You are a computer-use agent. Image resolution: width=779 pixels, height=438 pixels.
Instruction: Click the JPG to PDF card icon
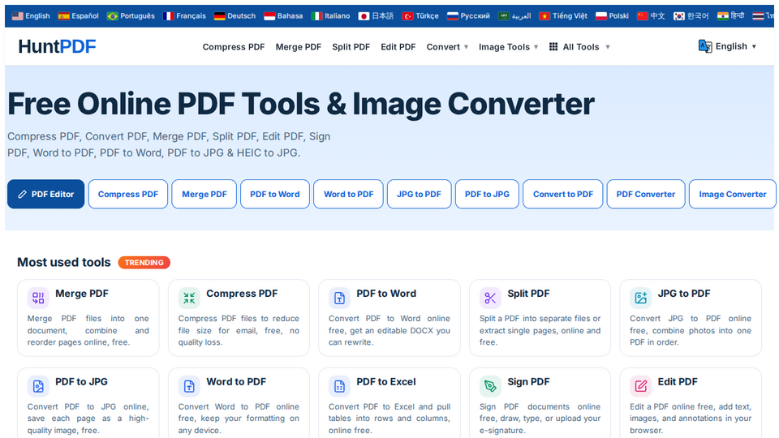(x=641, y=298)
